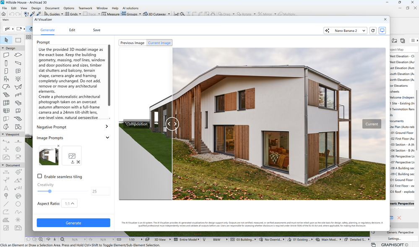
Task: Select the Arrow tool in the toolbox
Action: 6,40
